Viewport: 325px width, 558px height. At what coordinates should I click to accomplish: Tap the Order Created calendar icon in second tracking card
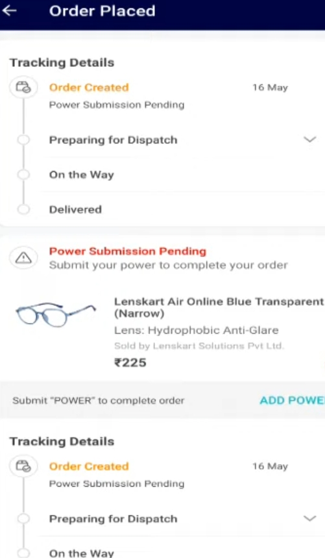(23, 466)
